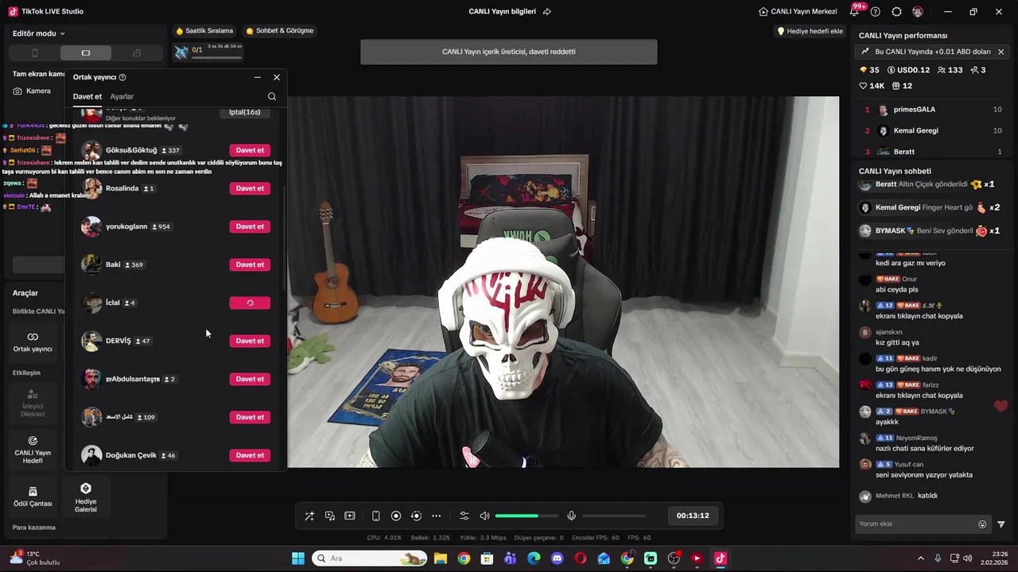
Task: Open Sohbet & Görüşme tab
Action: click(279, 31)
